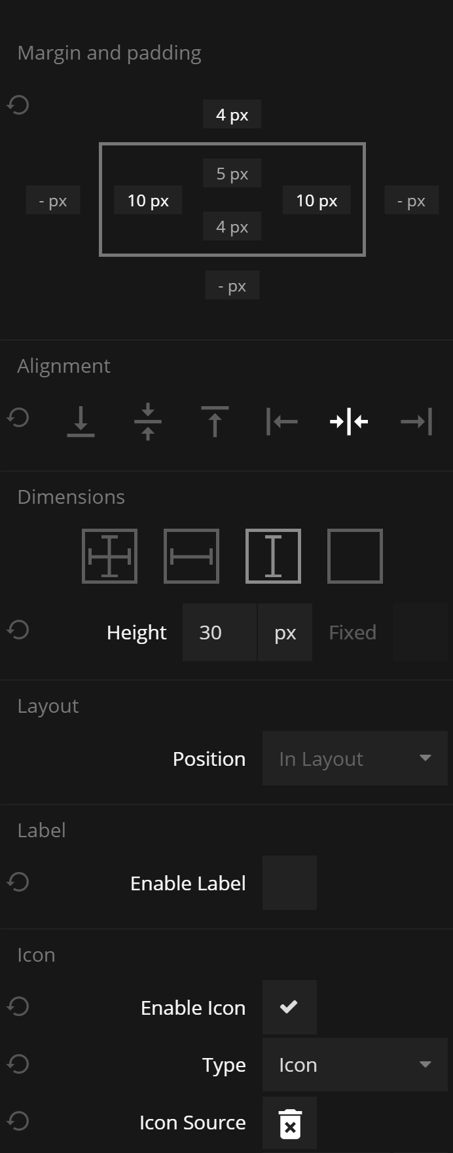Choose fill both dimensions icon
This screenshot has width=453, height=1153.
click(110, 556)
